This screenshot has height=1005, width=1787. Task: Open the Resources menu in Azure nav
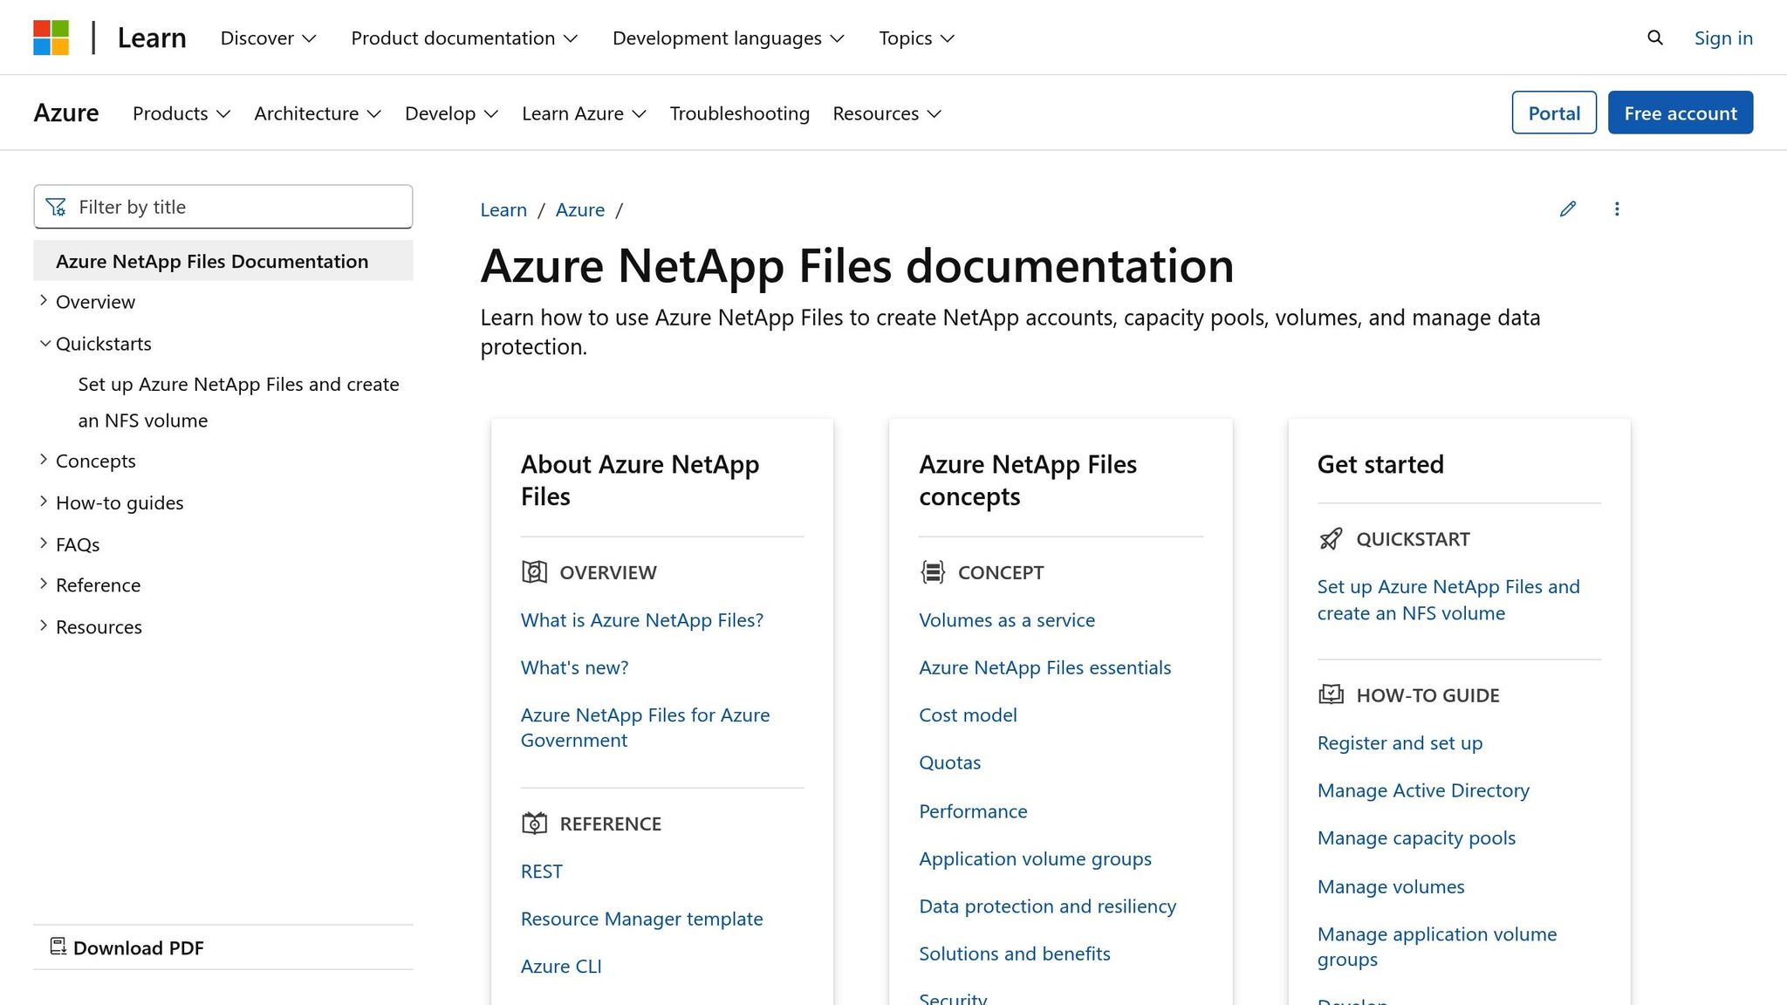[887, 113]
